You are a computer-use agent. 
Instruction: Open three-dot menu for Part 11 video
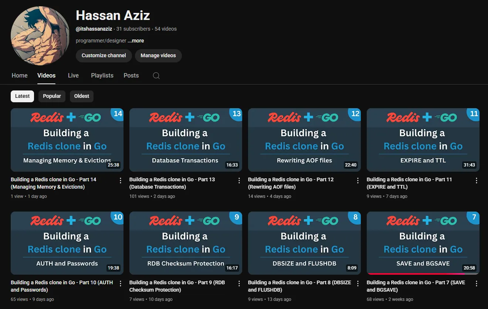(x=477, y=181)
